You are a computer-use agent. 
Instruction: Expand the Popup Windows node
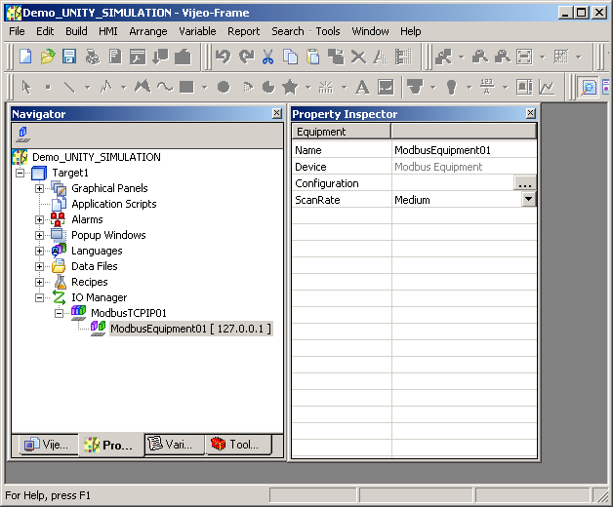[x=39, y=235]
